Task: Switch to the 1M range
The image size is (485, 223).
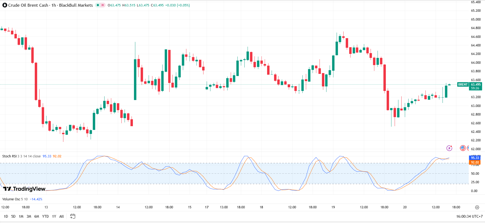Action: [21, 216]
